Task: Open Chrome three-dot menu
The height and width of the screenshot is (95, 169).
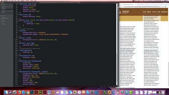Action: coord(168,7)
